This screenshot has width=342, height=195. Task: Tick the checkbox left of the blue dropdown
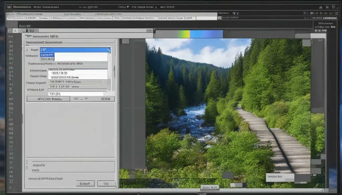[27, 50]
